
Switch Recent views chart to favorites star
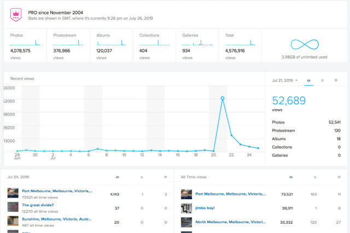pyautogui.click(x=322, y=80)
